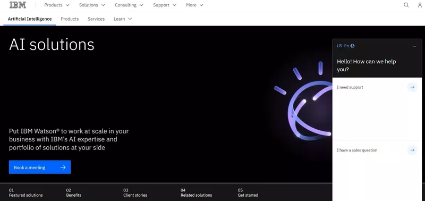Click the Hello! How can we help you? text
Viewport: 425px width, 201px height.
coord(367,65)
